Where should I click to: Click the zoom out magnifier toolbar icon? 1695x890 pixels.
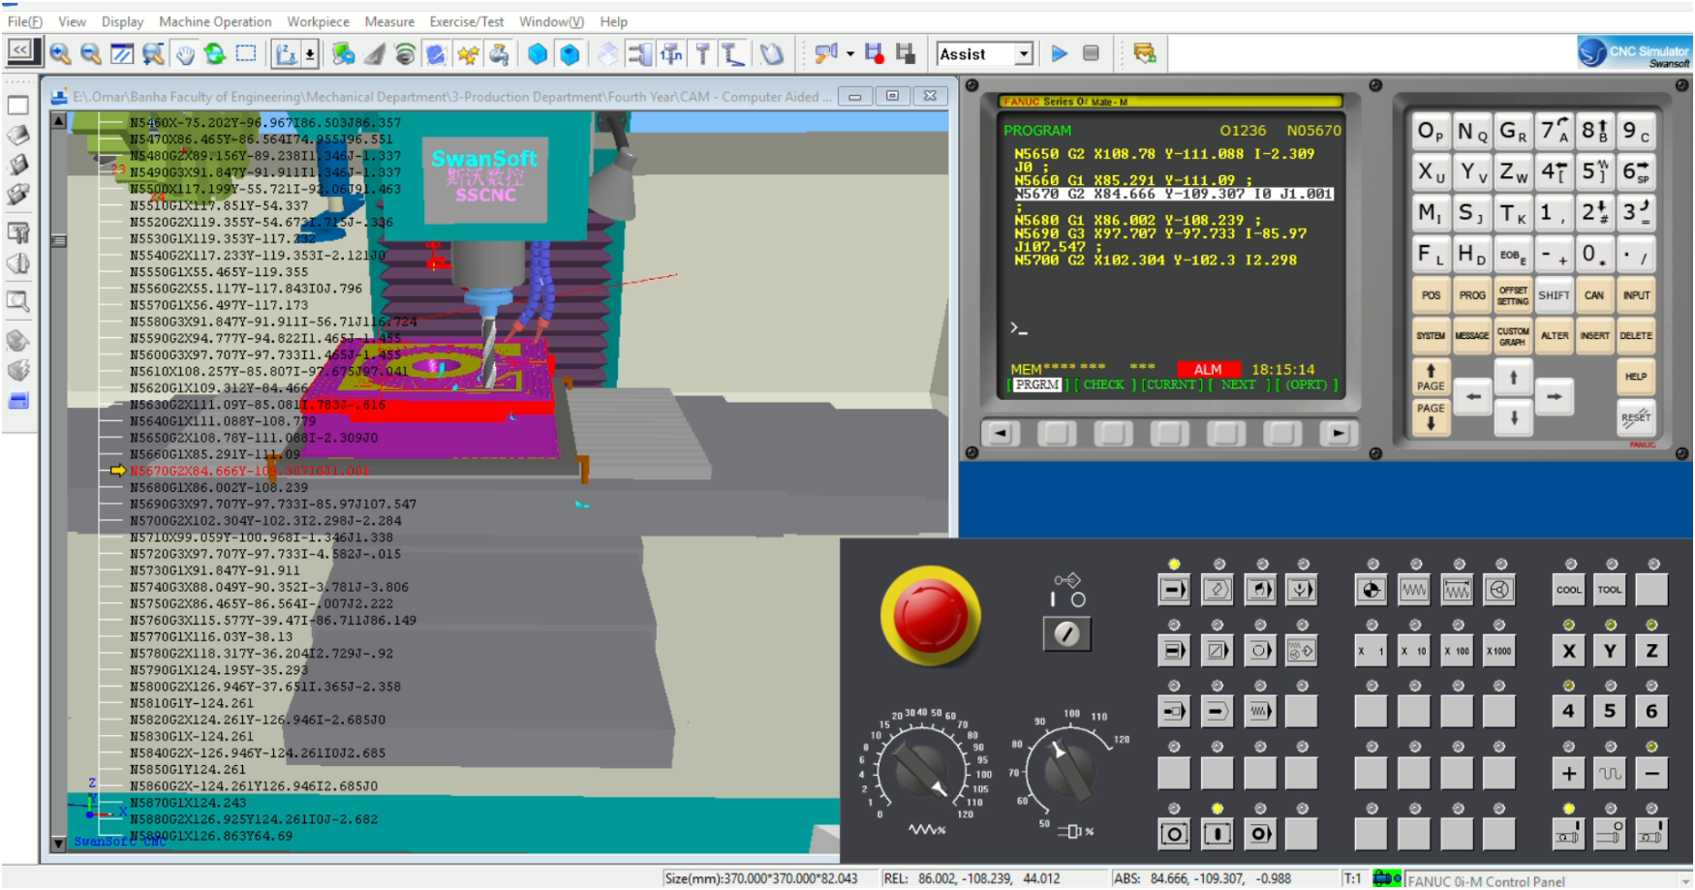tap(91, 54)
